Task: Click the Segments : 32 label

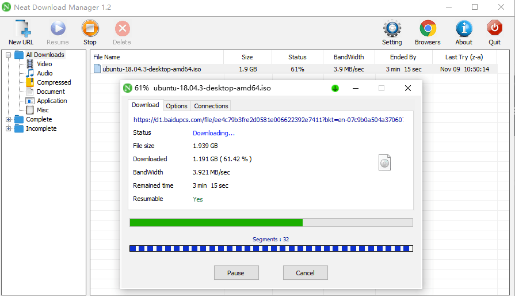Action: tap(270, 239)
